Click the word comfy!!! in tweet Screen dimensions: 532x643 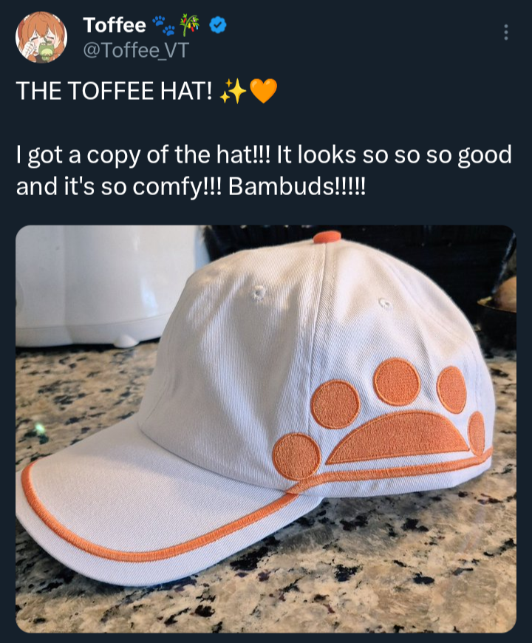(x=177, y=188)
